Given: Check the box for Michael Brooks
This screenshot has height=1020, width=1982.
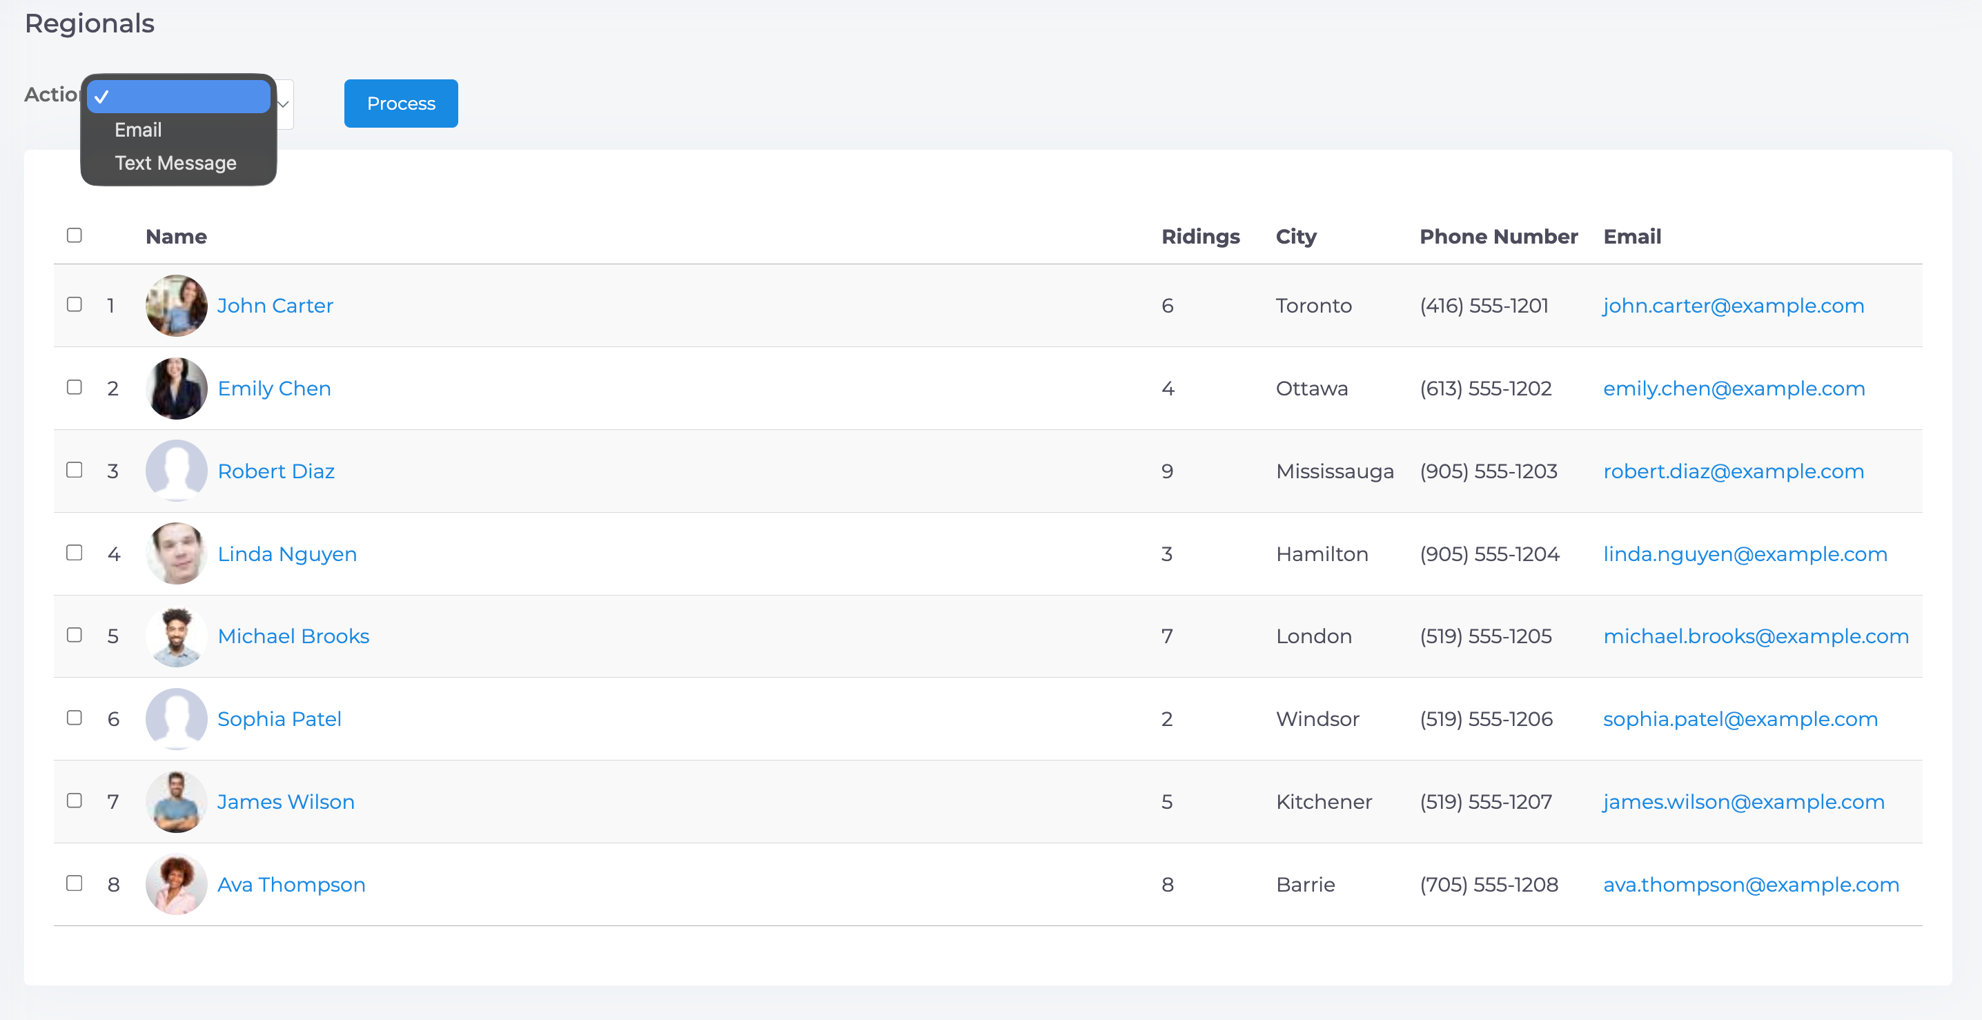Looking at the screenshot, I should click(75, 636).
